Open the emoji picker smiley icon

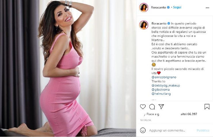[x=143, y=130]
